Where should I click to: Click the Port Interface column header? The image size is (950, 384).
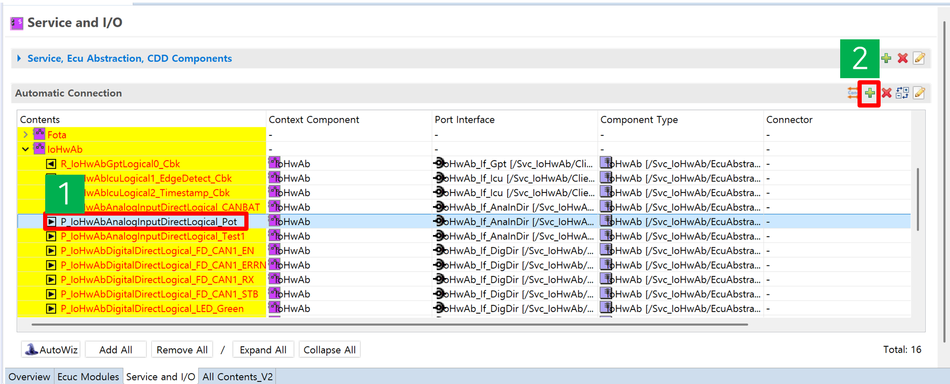coord(515,120)
